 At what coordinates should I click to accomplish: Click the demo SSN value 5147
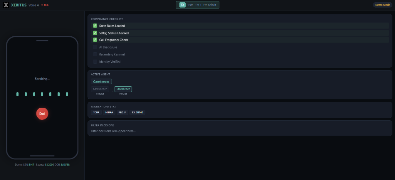pyautogui.click(x=31, y=165)
